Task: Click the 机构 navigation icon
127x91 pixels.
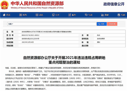Action: 20,15
